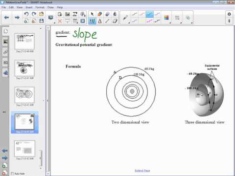Viewport: 235px width, 176px height.
Task: Open the Draw menu
Action: point(50,7)
